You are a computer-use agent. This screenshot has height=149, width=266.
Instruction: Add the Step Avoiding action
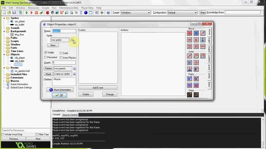click(x=196, y=95)
